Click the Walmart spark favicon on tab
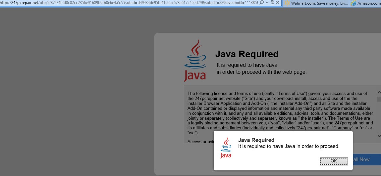Image resolution: width=381 pixels, height=176 pixels. click(x=287, y=3)
